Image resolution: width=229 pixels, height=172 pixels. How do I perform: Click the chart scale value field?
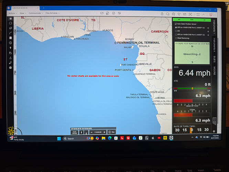click(x=98, y=132)
